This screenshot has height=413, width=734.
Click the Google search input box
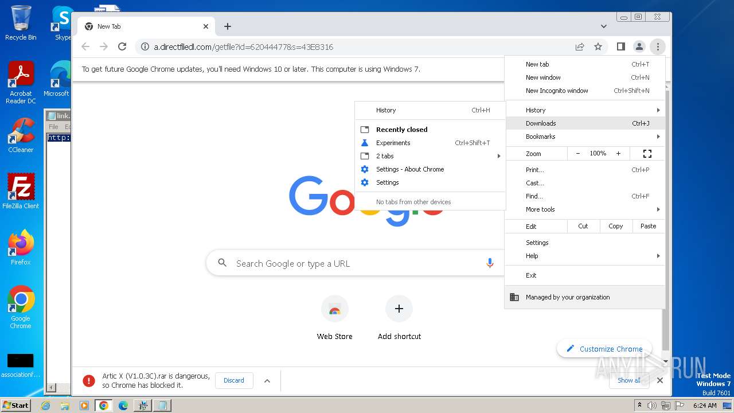[356, 263]
